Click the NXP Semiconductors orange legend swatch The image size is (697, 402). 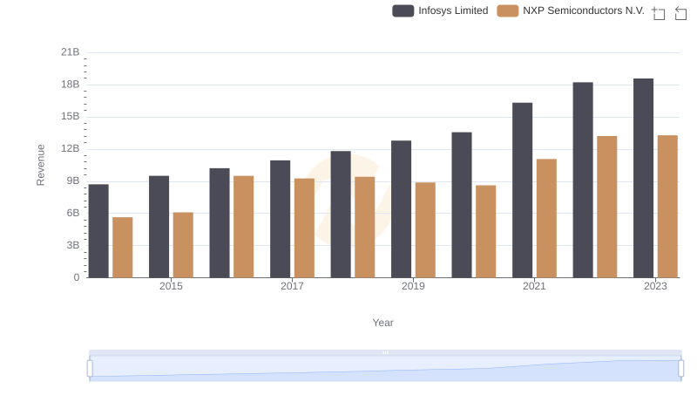pyautogui.click(x=508, y=10)
